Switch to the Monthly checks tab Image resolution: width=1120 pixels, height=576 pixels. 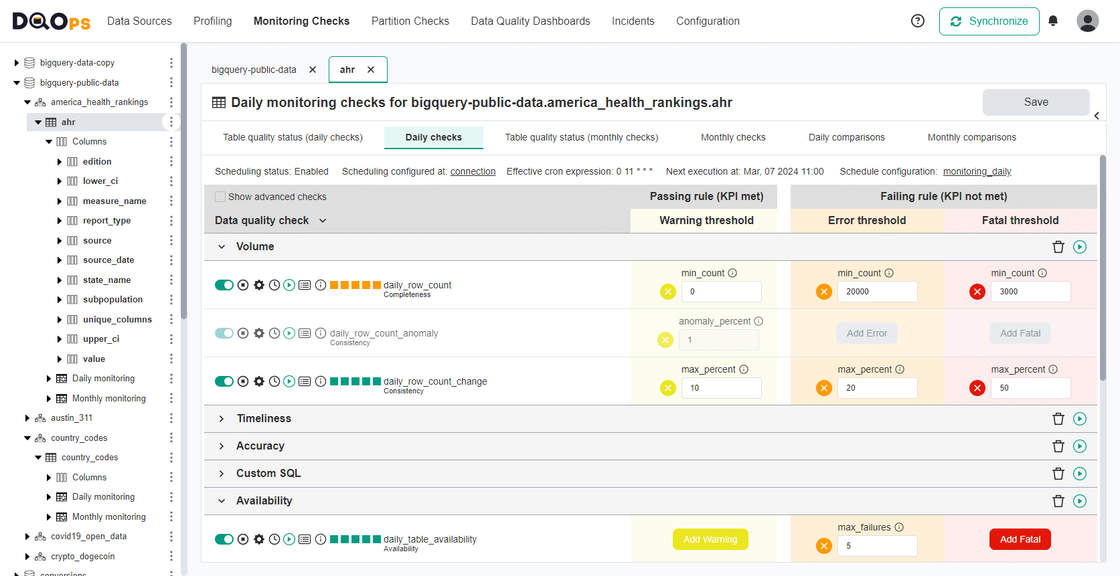point(733,137)
